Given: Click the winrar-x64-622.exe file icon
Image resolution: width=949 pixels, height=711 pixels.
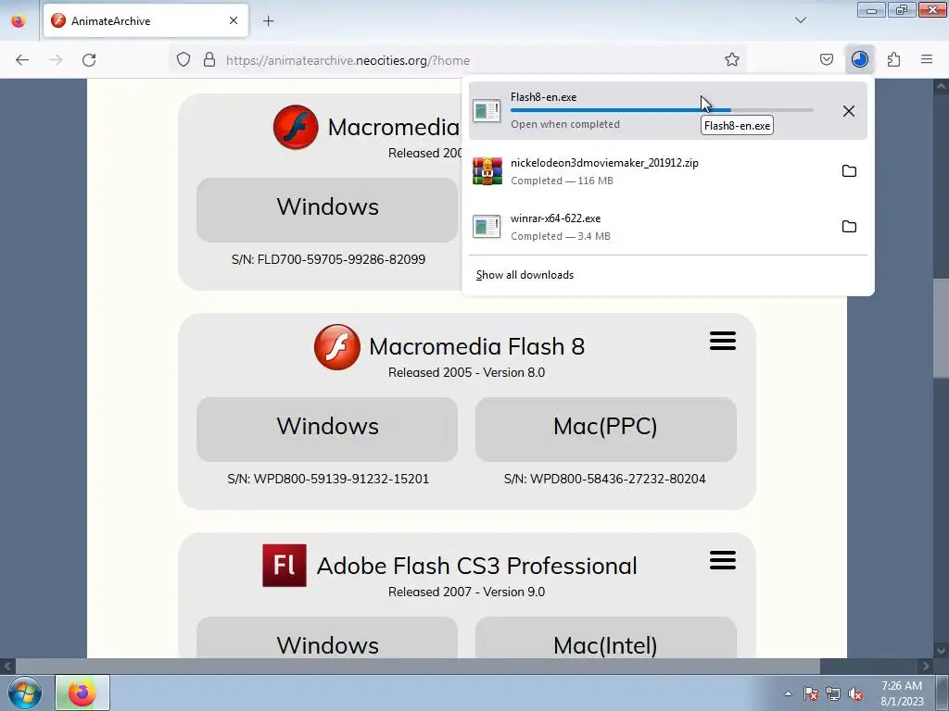Looking at the screenshot, I should pyautogui.click(x=487, y=227).
